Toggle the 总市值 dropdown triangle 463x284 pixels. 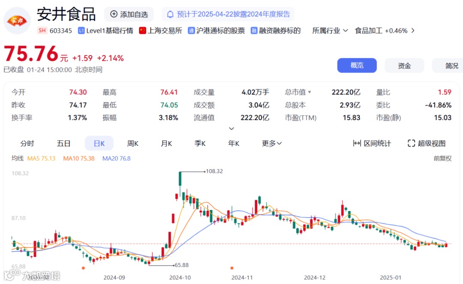[x=310, y=92]
